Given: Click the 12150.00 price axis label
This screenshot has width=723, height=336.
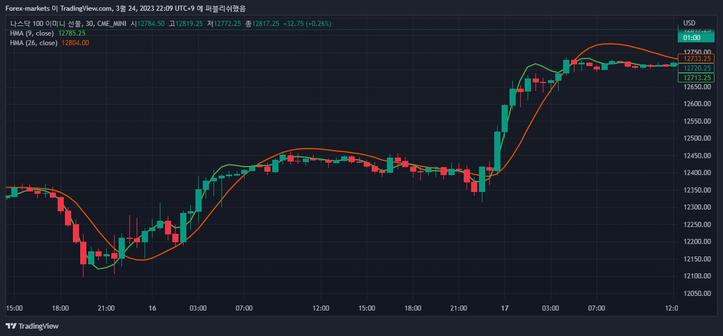Looking at the screenshot, I should point(697,259).
